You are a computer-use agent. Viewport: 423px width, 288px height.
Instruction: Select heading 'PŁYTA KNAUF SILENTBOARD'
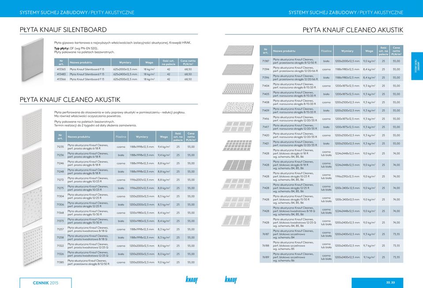pyautogui.click(x=63, y=30)
